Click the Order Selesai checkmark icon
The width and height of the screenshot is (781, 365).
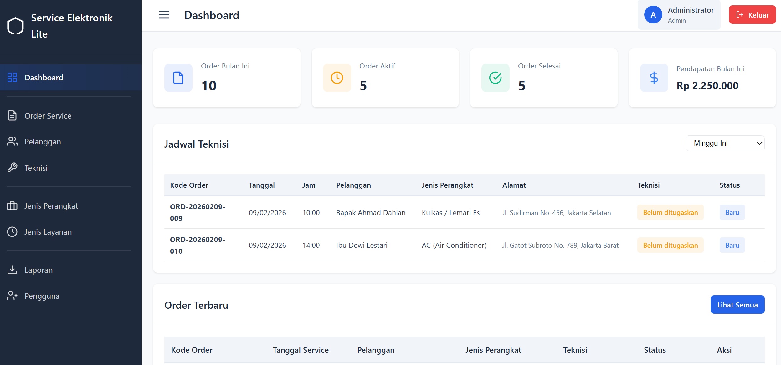pyautogui.click(x=495, y=78)
